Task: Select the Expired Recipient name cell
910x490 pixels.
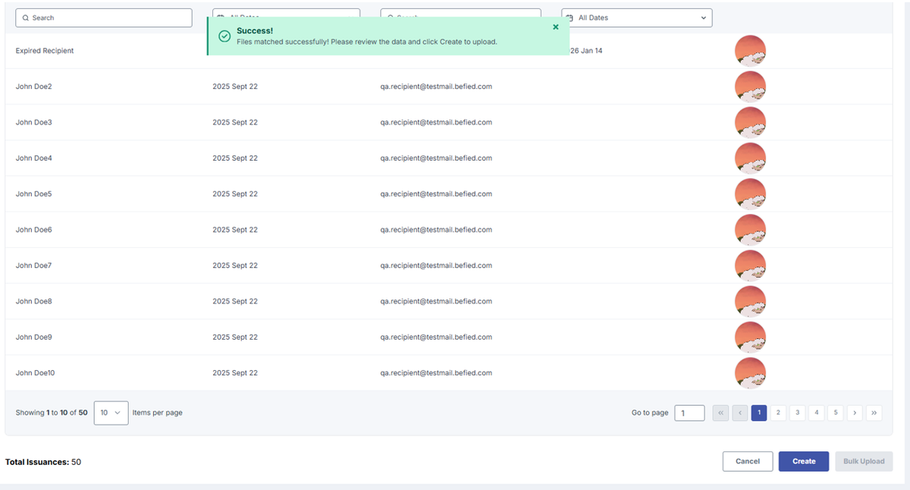Action: 45,51
